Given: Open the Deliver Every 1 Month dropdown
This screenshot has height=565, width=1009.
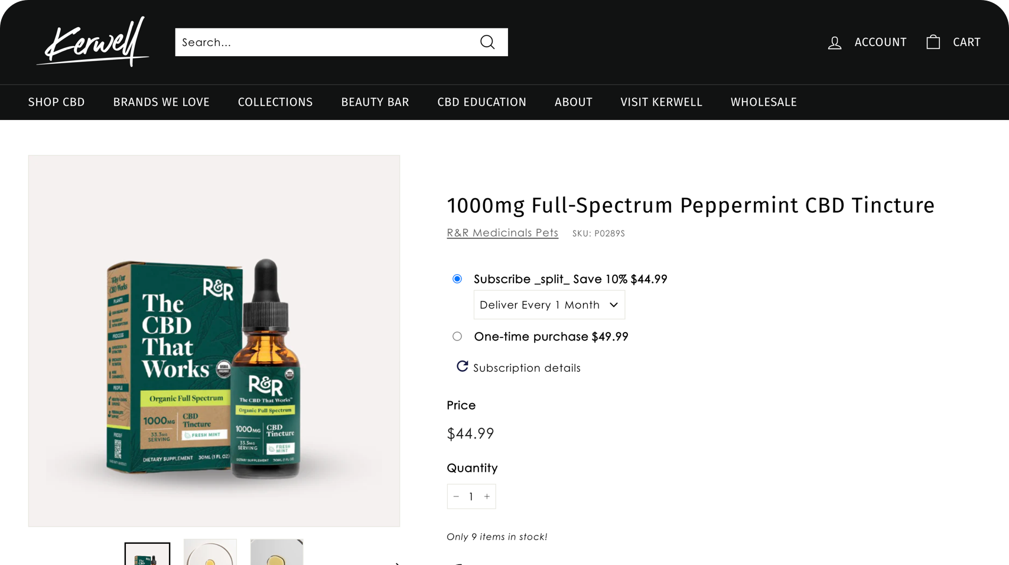Looking at the screenshot, I should pyautogui.click(x=549, y=305).
